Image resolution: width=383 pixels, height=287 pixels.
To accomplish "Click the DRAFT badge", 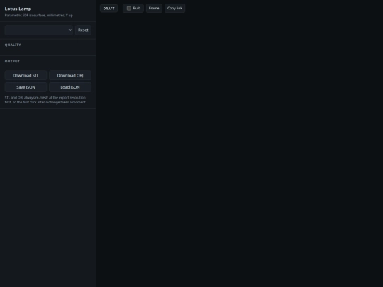I will click(x=109, y=9).
